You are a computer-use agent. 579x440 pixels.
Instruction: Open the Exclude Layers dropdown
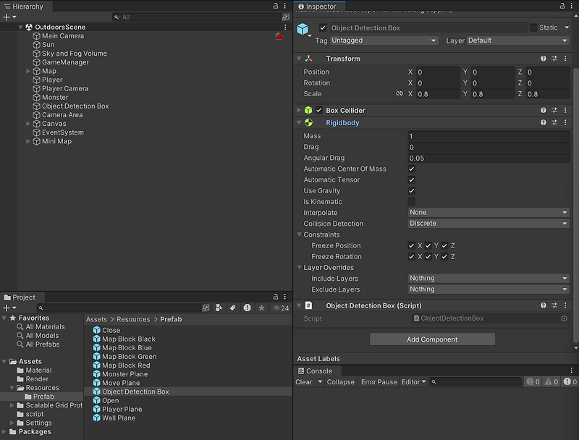coord(488,289)
